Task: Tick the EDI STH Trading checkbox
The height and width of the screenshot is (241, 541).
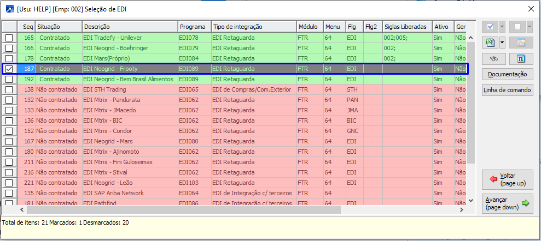Action: click(x=9, y=89)
